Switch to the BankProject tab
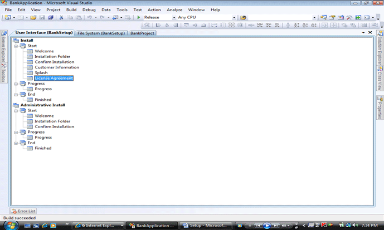384x230 pixels. [x=142, y=33]
